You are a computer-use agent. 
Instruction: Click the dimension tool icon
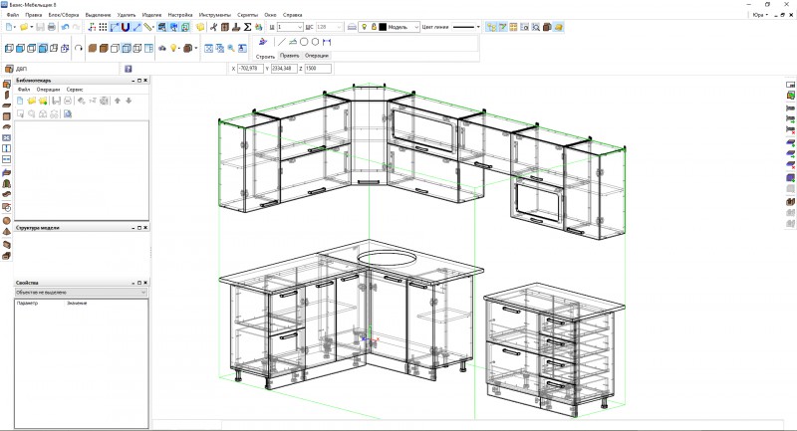tap(327, 42)
